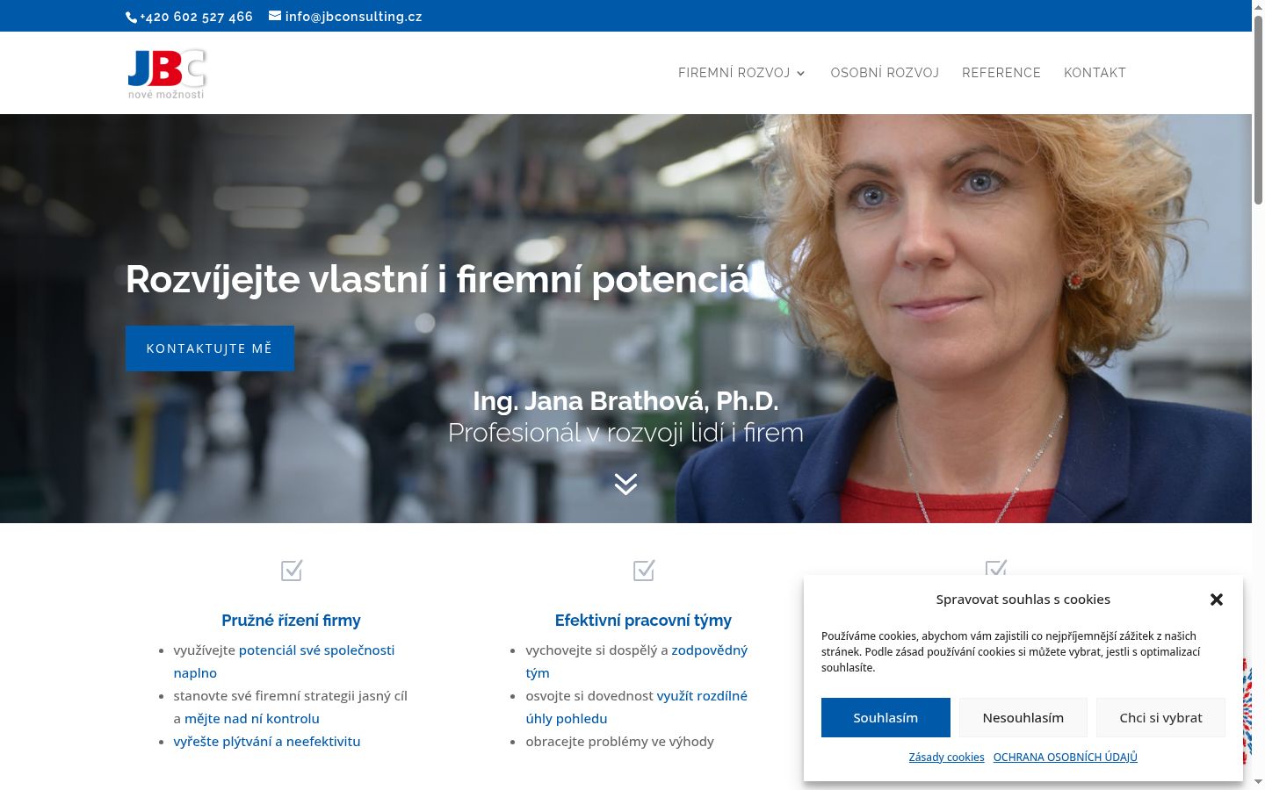Open the Ochrana osobních údajů link
The height and width of the screenshot is (790, 1265).
pos(1066,757)
